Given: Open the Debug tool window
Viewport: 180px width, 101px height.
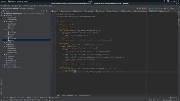Looking at the screenshot, I should coord(13,98).
